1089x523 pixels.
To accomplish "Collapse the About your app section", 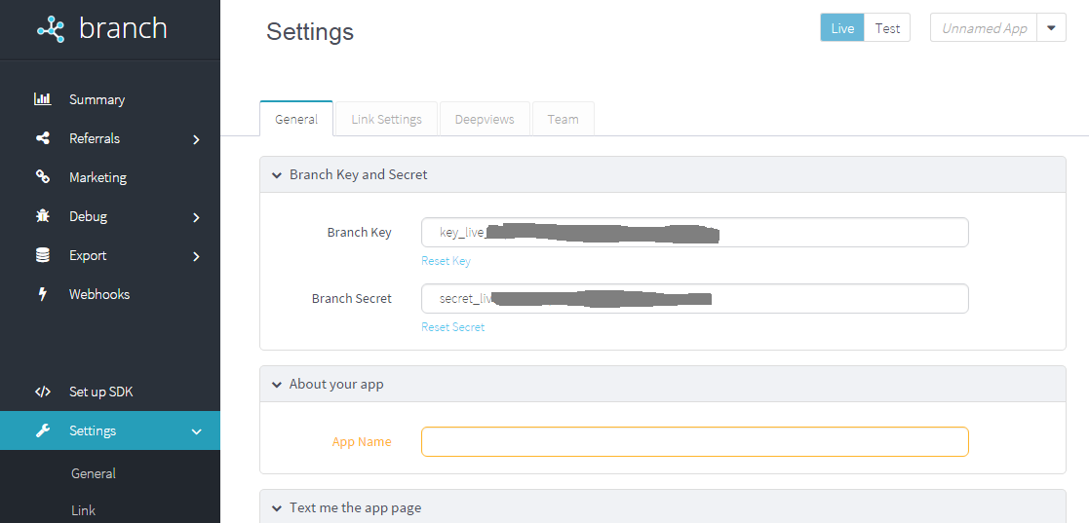I will 277,385.
